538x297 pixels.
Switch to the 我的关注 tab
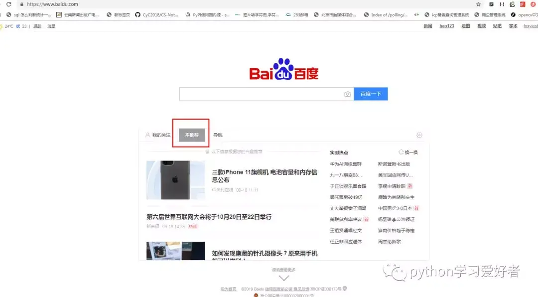tap(158, 135)
